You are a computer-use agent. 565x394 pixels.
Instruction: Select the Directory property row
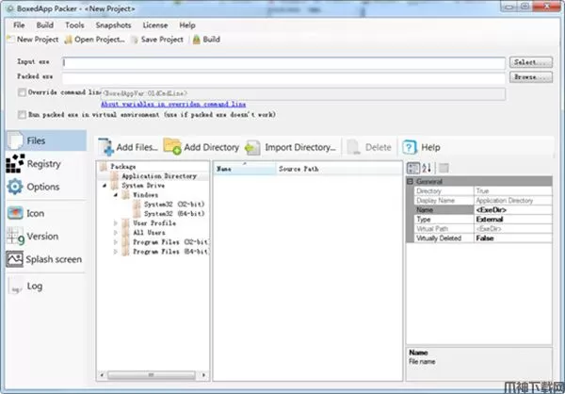pyautogui.click(x=483, y=190)
